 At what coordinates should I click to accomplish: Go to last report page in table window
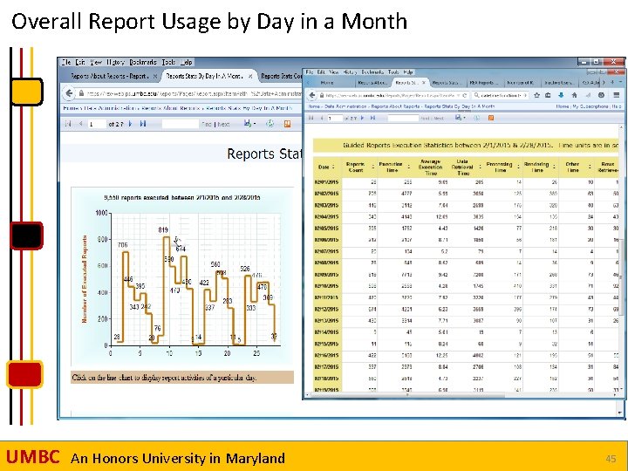pos(373,118)
